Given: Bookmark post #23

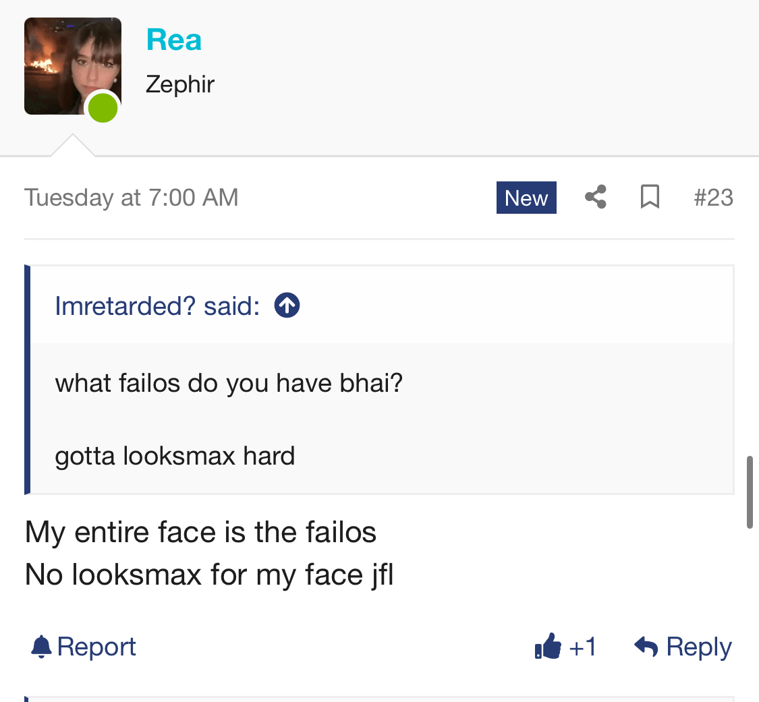Looking at the screenshot, I should [x=650, y=197].
